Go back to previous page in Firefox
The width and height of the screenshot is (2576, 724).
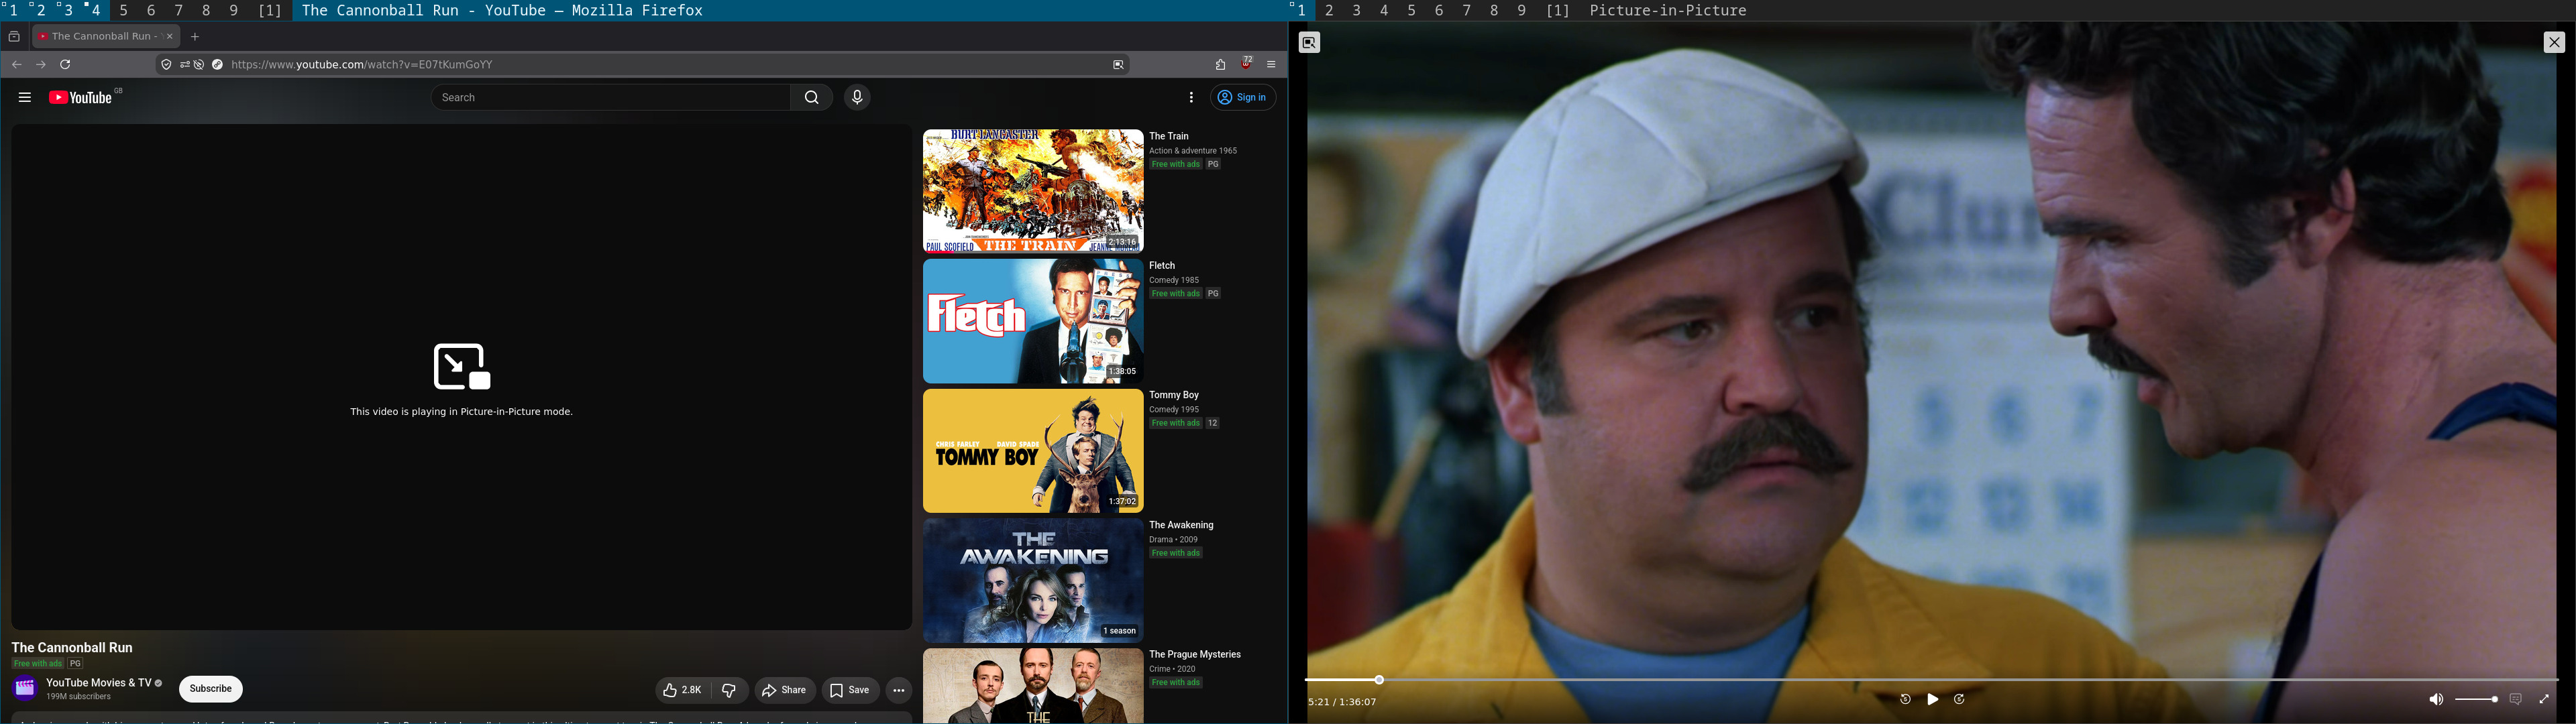pyautogui.click(x=17, y=65)
